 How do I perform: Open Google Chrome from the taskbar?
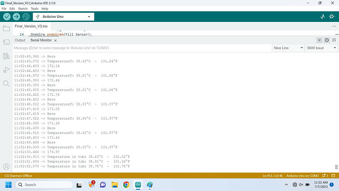tap(126, 185)
